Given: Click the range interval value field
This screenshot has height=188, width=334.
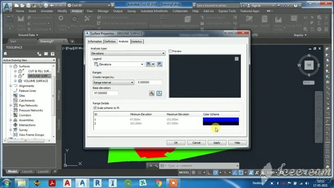Looking at the screenshot, I should [149, 83].
